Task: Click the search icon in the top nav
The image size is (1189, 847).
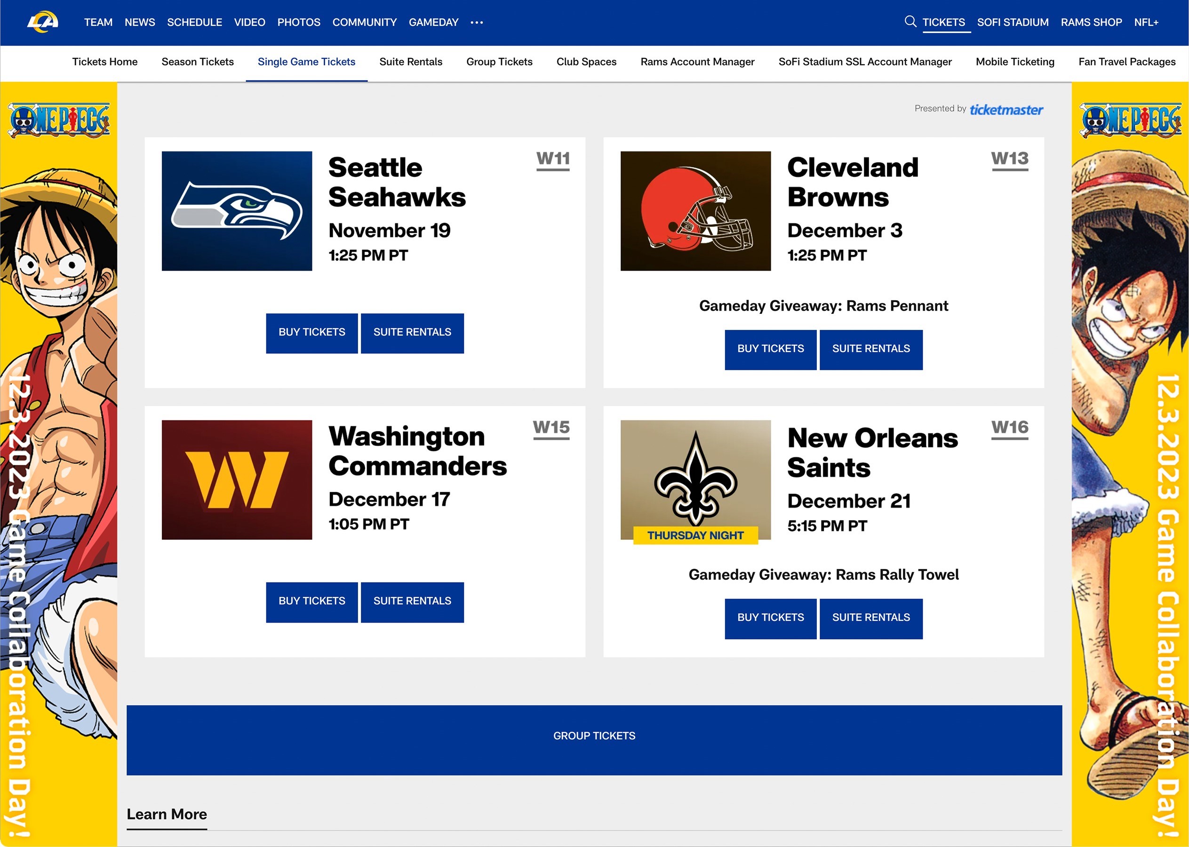Action: 908,22
